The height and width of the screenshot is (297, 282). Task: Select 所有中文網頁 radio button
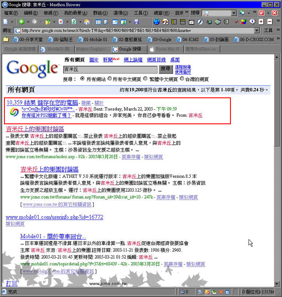(x=109, y=78)
